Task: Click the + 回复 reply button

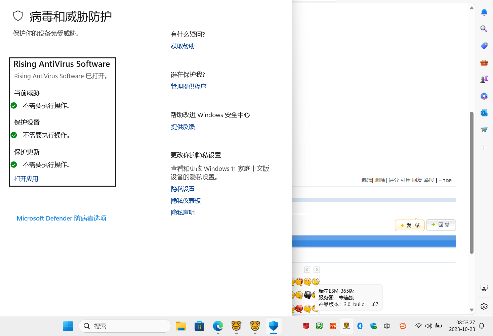Action: tap(441, 225)
